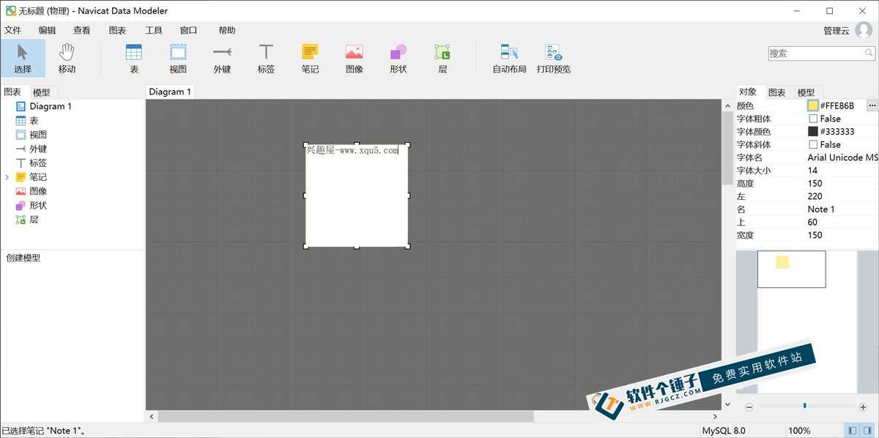Select the 外键 (Foreign Key) tool
This screenshot has height=438, width=879.
tap(222, 58)
